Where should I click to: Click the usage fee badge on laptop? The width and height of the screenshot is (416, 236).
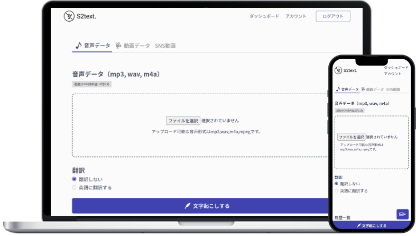point(92,84)
